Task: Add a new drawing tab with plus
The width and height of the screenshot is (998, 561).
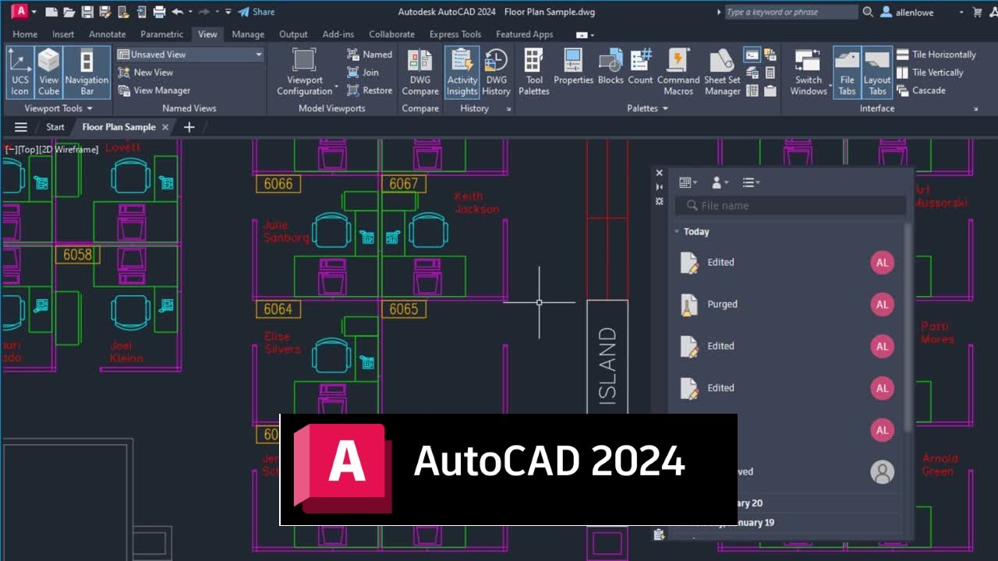Action: [189, 127]
